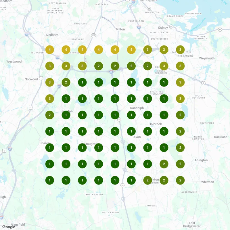
Task: Click the CAMPELLO neighborhood label
Action: pos(151,206)
